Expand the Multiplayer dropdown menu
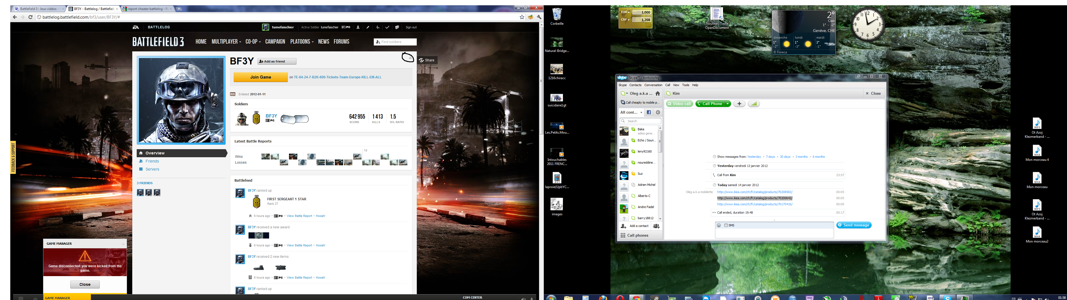 pos(226,42)
